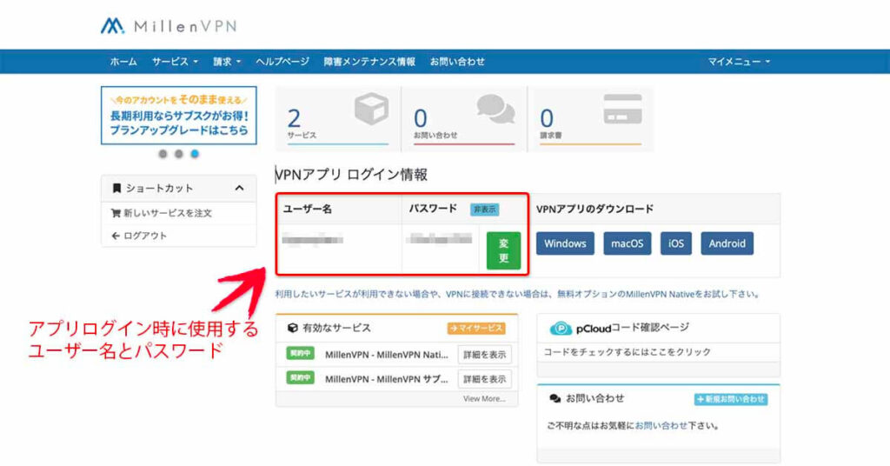Screen dimensions: 890x466
Task: Click the bookmark icon beside ショートカット
Action: point(117,188)
